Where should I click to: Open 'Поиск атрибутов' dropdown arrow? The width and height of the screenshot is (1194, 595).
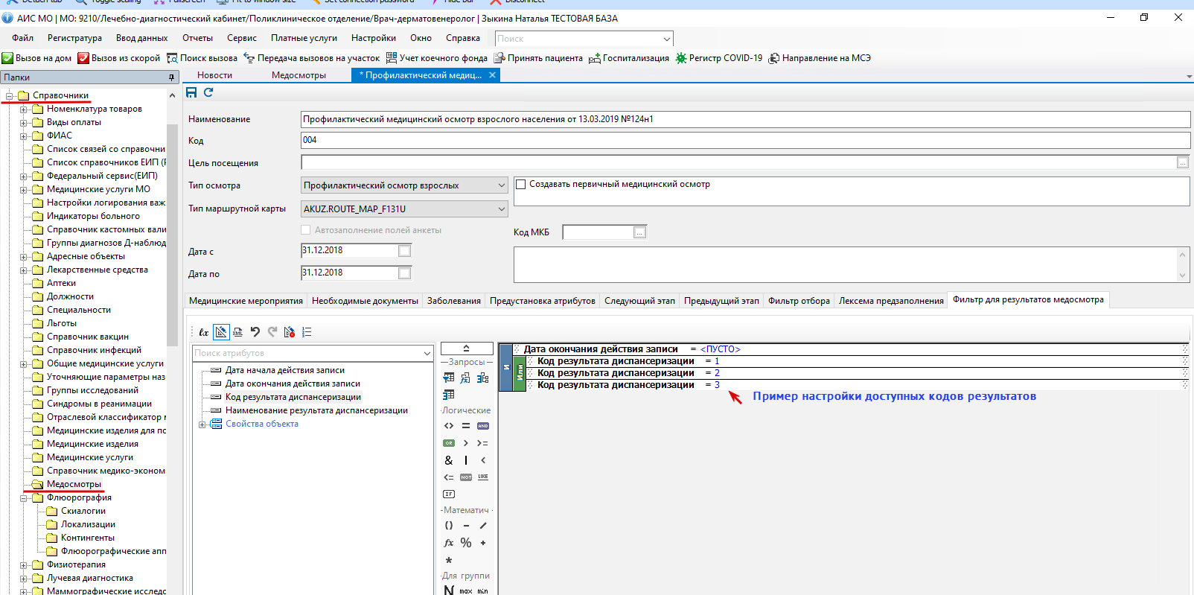(x=427, y=353)
